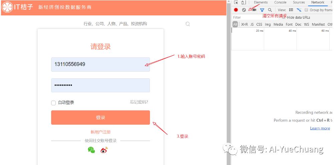Toggle the network filter funnel icon
The width and height of the screenshot is (334, 165).
262,10
